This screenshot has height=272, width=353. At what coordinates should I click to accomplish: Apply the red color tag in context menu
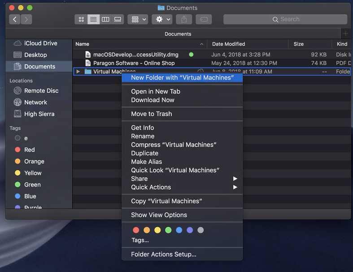tap(136, 230)
